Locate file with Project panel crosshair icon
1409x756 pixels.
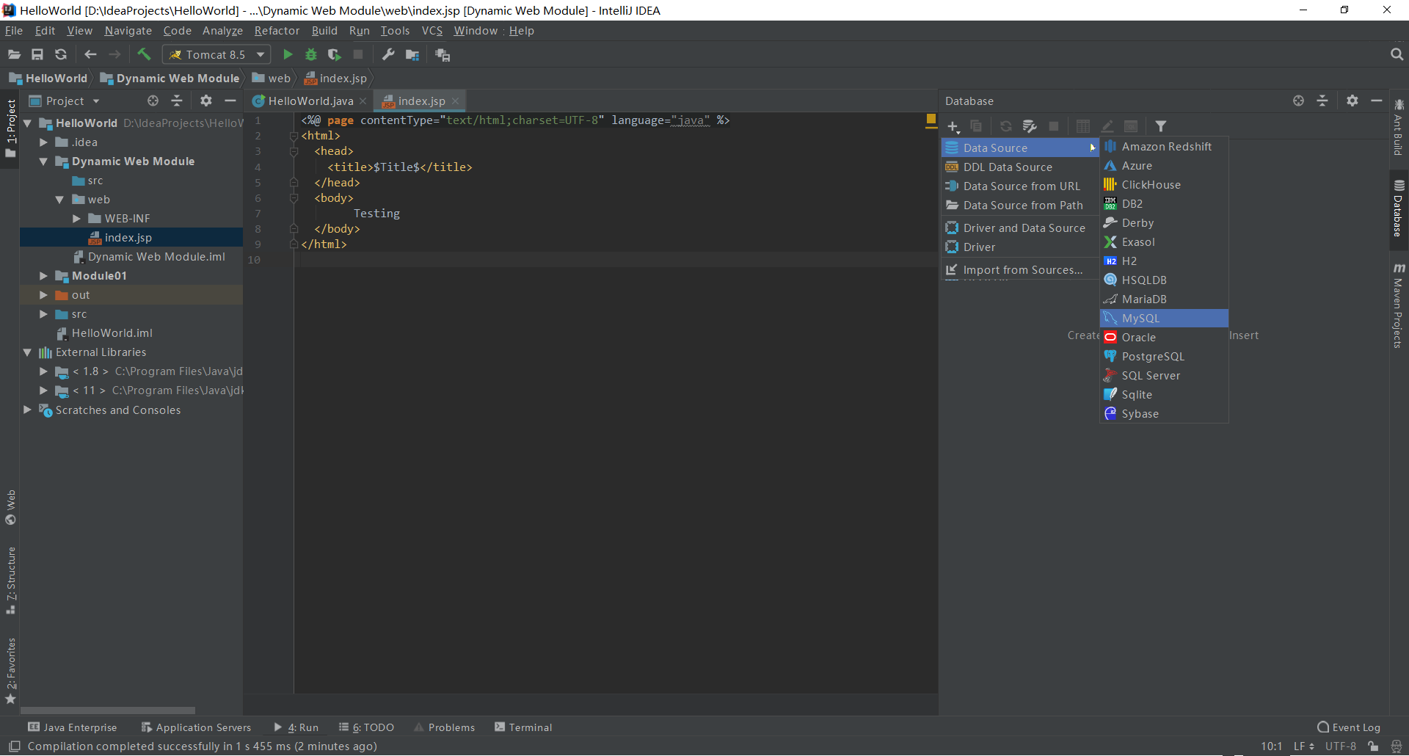[153, 101]
